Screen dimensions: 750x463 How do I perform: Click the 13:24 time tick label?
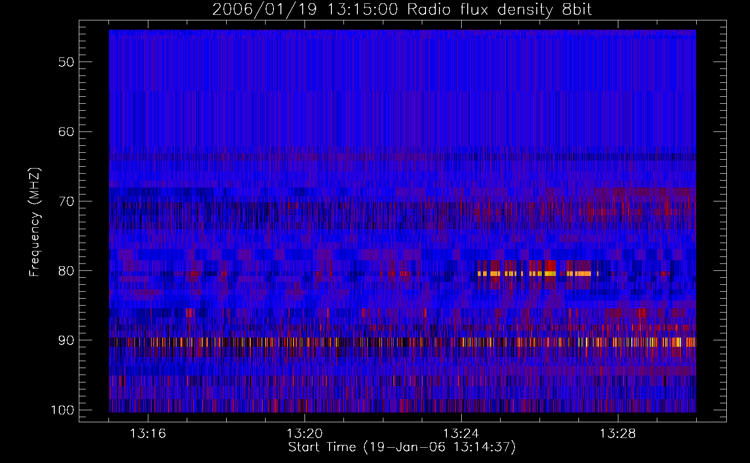click(x=461, y=434)
